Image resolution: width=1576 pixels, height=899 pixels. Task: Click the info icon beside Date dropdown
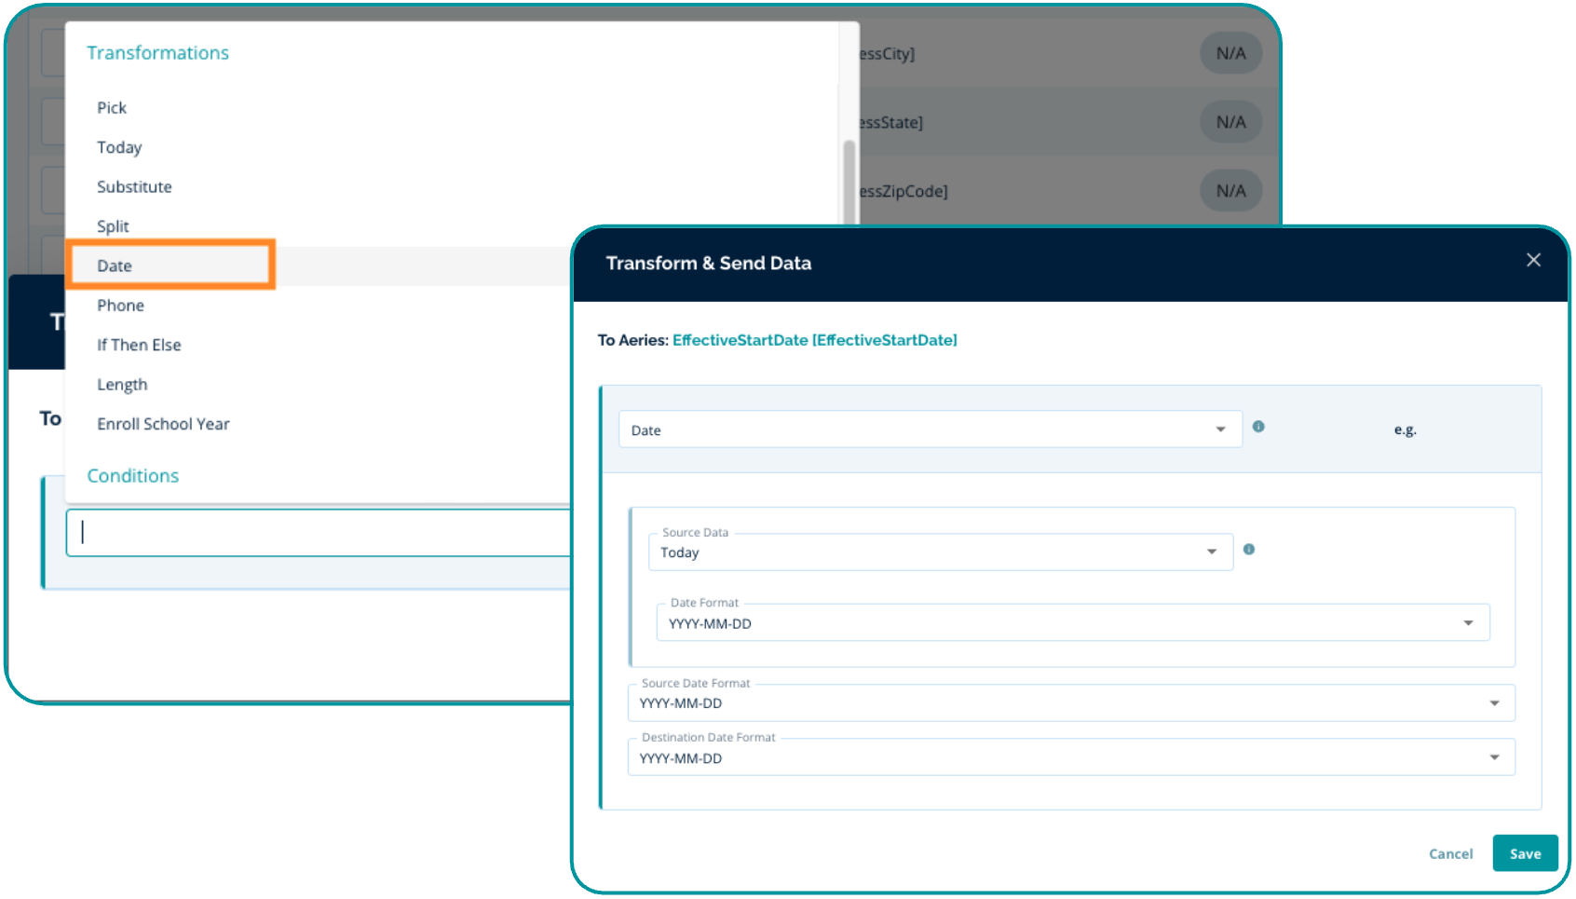click(x=1258, y=427)
